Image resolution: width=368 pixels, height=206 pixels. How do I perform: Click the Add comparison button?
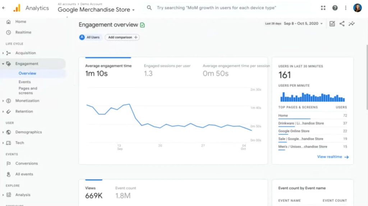pyautogui.click(x=122, y=37)
